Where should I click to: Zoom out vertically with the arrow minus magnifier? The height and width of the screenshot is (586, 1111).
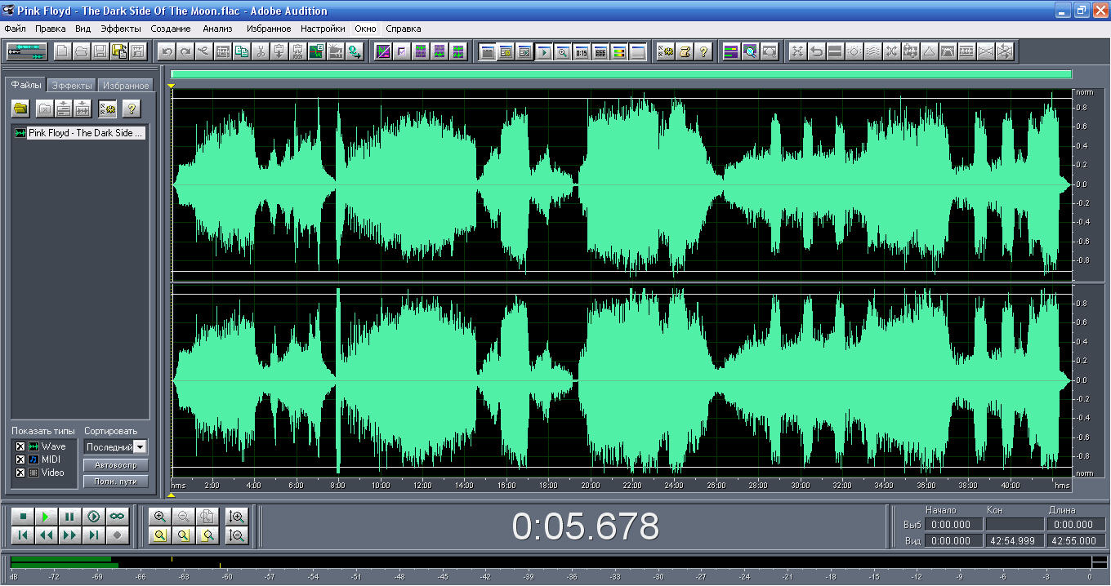pos(237,535)
